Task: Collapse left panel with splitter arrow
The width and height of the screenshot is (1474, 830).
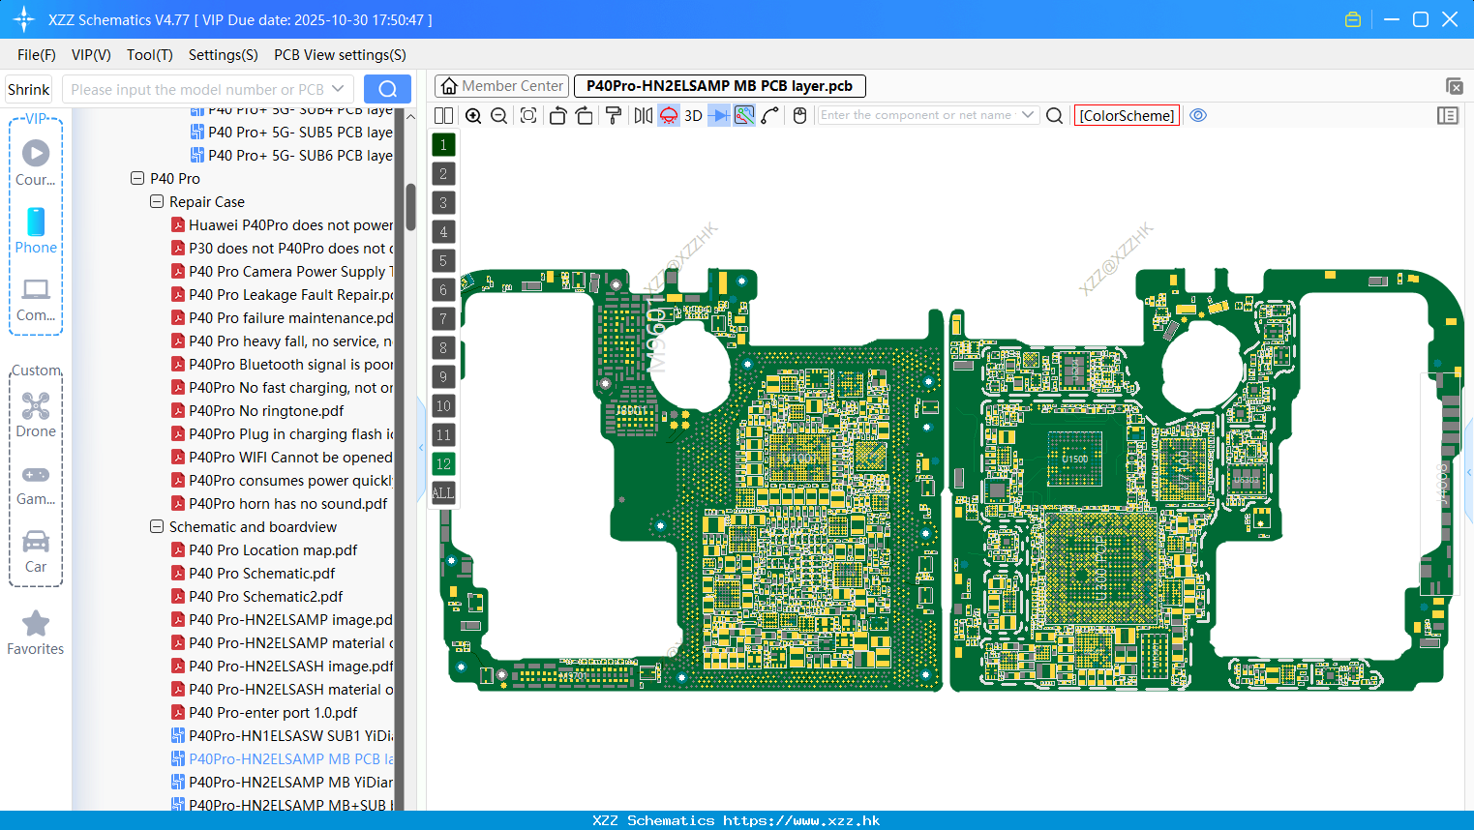Action: (x=421, y=448)
